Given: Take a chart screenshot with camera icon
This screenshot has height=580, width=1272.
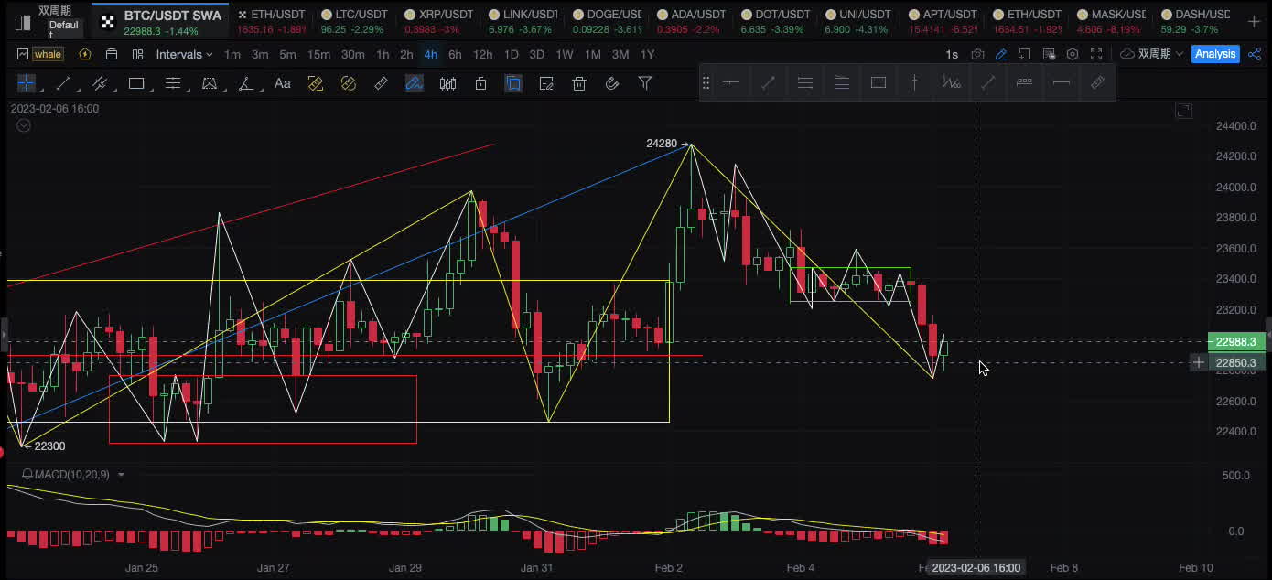Looking at the screenshot, I should click(x=977, y=54).
